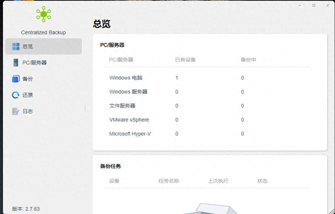Select the VMware vSphere entry
Screen dimensions: 335x214
[x=129, y=120]
